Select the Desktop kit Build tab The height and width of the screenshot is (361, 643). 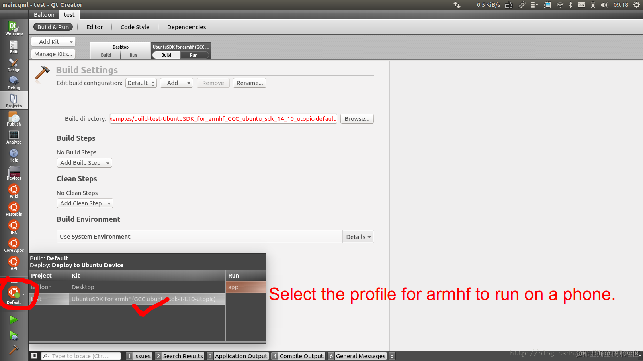pos(106,55)
